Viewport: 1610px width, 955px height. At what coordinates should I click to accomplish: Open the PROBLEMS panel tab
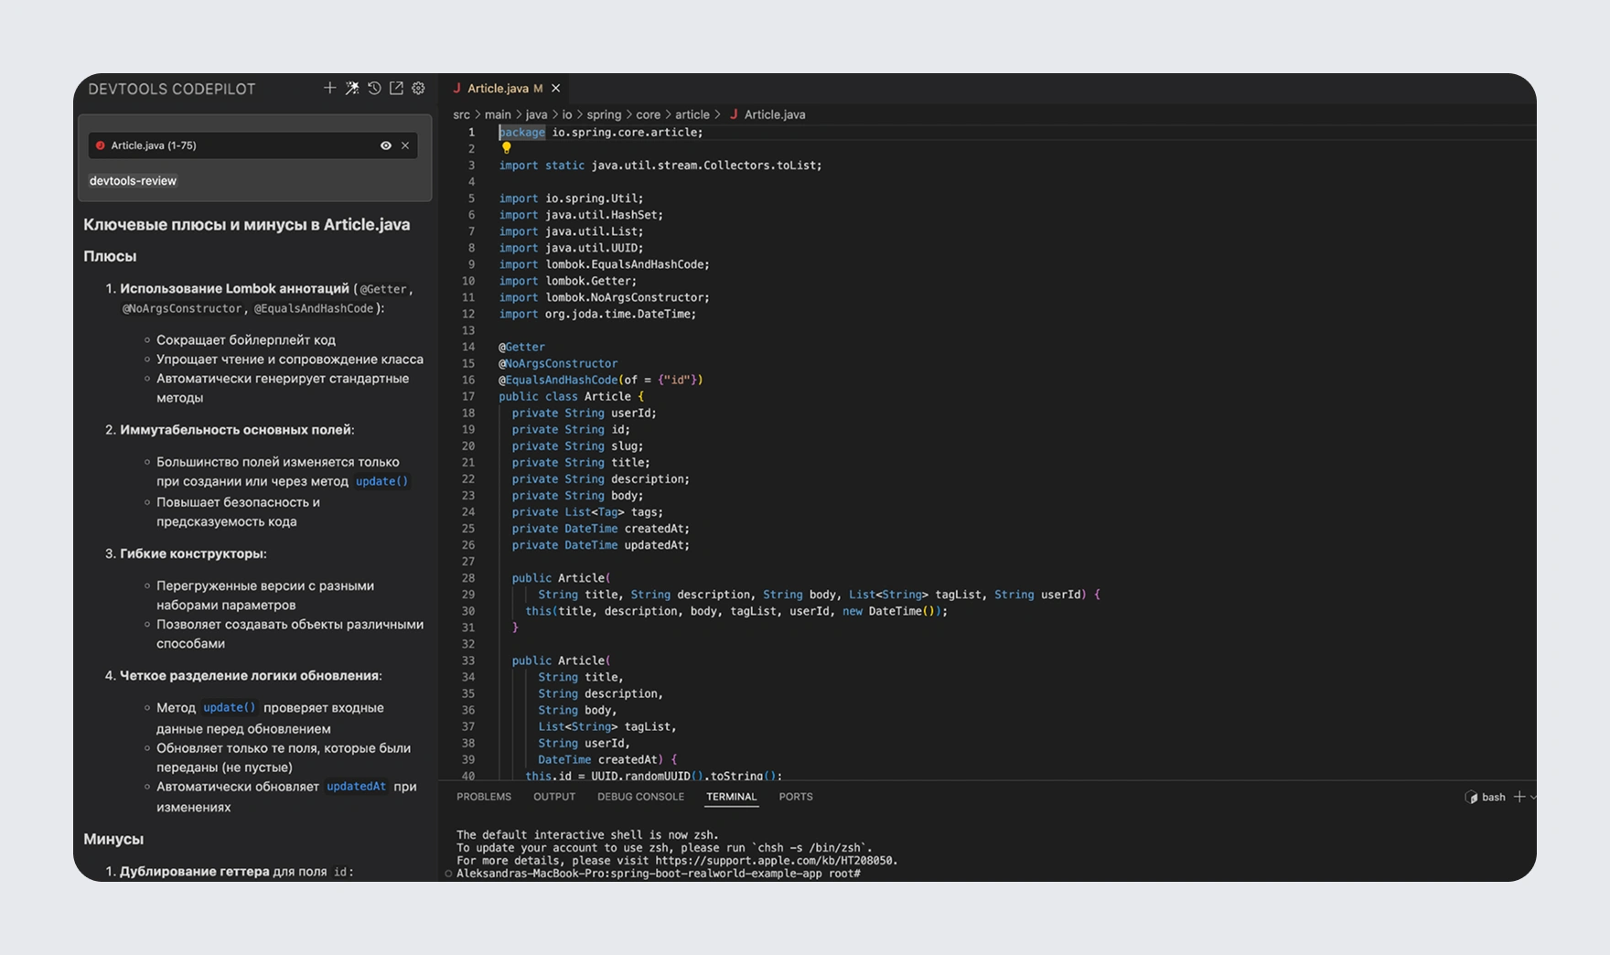tap(484, 797)
